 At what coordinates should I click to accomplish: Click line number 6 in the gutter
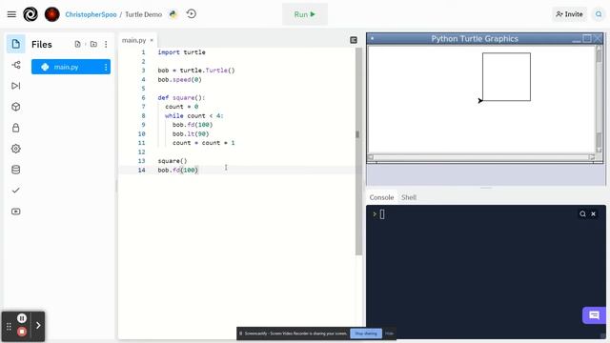tap(143, 97)
